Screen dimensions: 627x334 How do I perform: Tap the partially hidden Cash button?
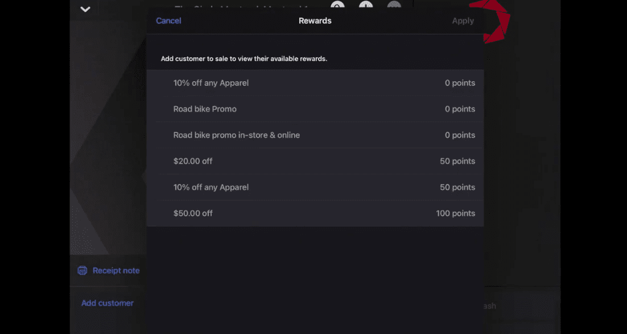[x=490, y=306]
